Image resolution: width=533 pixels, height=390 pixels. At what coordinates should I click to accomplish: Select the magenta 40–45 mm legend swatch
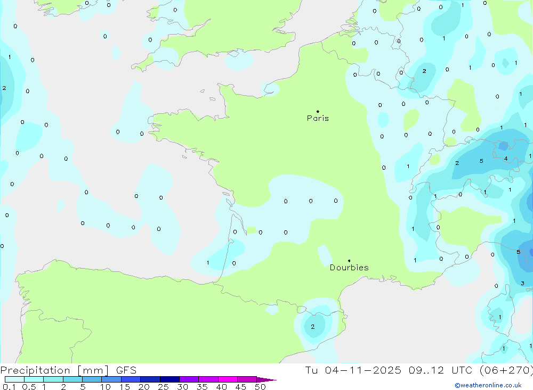coord(228,379)
